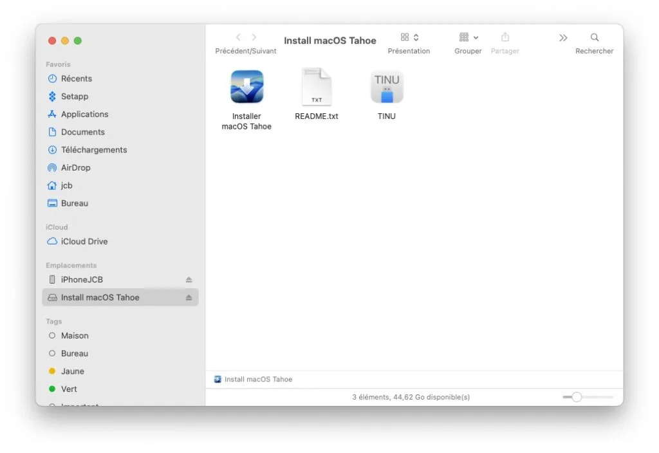This screenshot has width=659, height=453.
Task: Select iPhoneJCB in Emplacements
Action: point(120,279)
